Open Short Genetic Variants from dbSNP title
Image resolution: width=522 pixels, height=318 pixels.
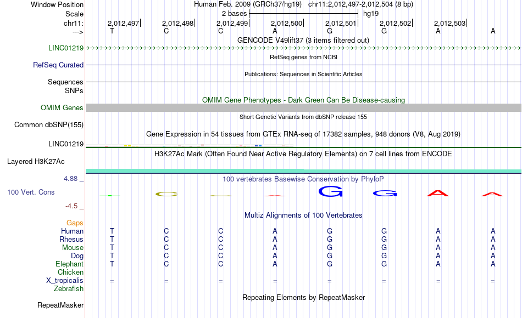[303, 117]
